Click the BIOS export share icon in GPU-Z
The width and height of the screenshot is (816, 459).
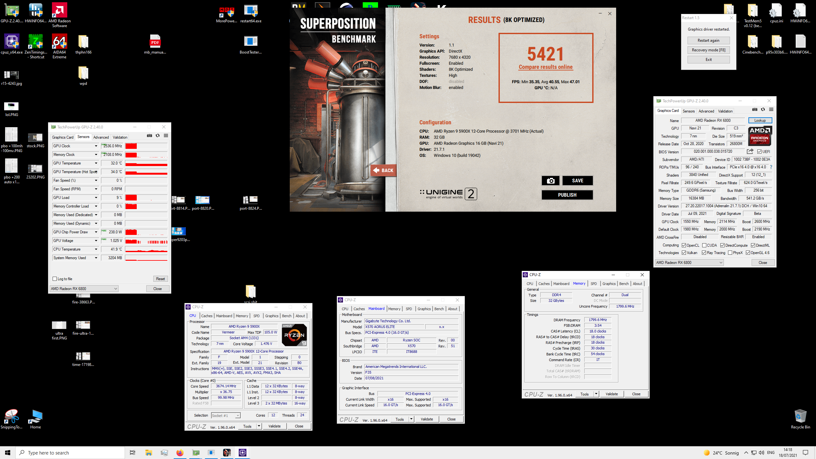(x=750, y=151)
